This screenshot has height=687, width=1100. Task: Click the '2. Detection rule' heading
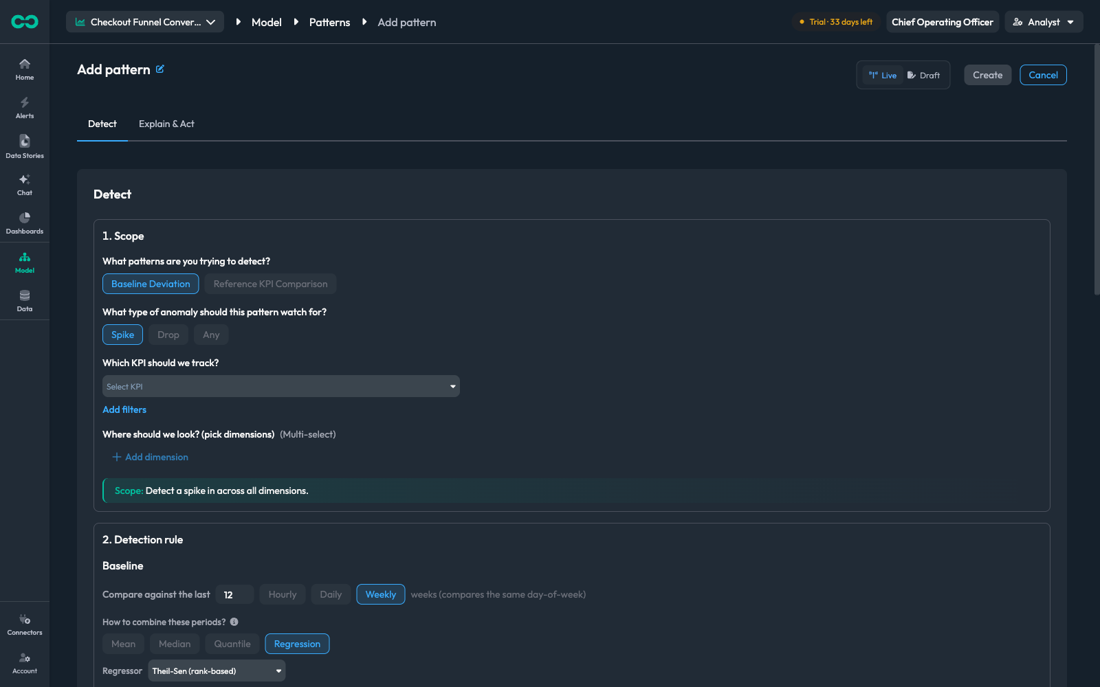click(143, 539)
